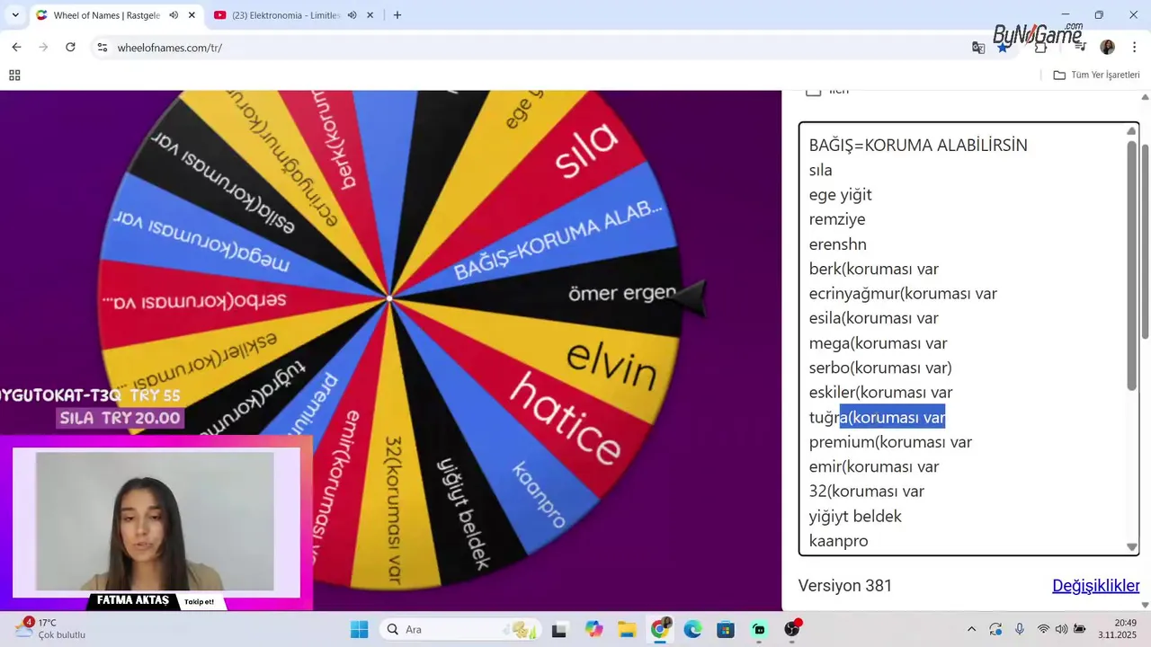Open the tab search dropdown arrow

click(x=15, y=15)
